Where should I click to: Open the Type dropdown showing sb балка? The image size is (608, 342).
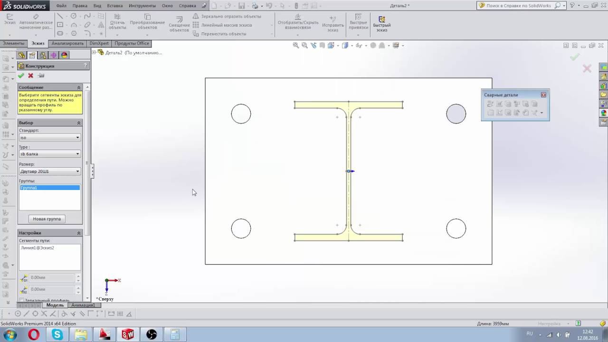pyautogui.click(x=50, y=154)
